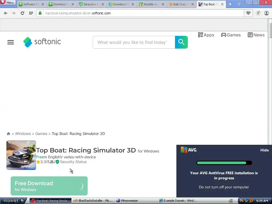Click the Games breadcrumb link
Screen dimensions: 272x204
pos(41,134)
